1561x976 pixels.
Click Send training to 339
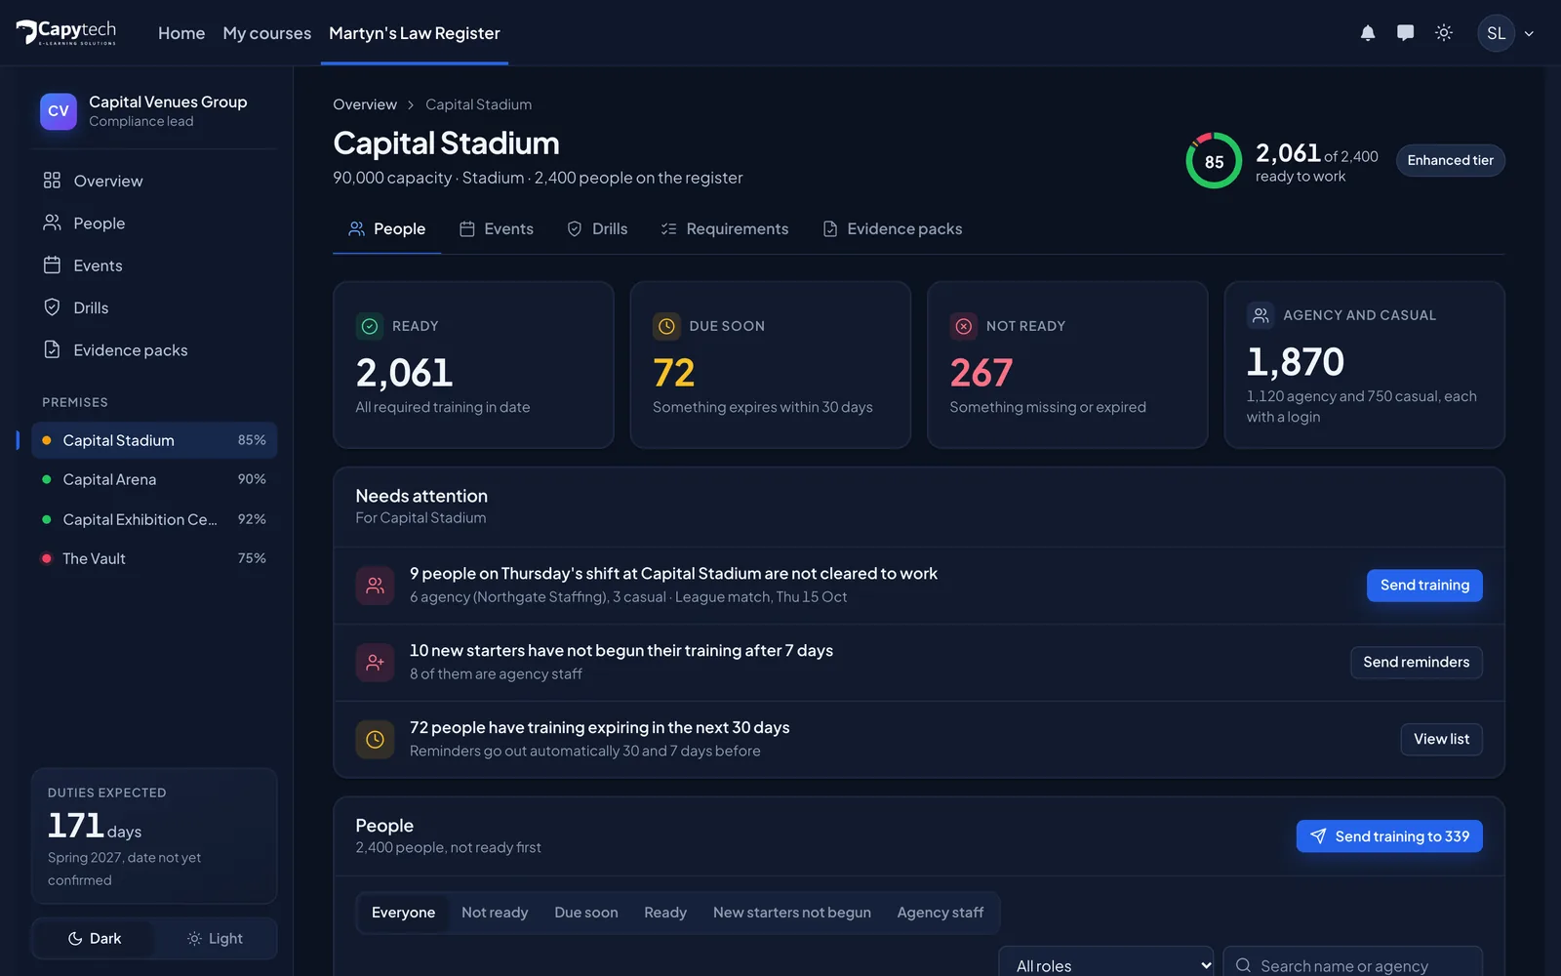click(1389, 836)
